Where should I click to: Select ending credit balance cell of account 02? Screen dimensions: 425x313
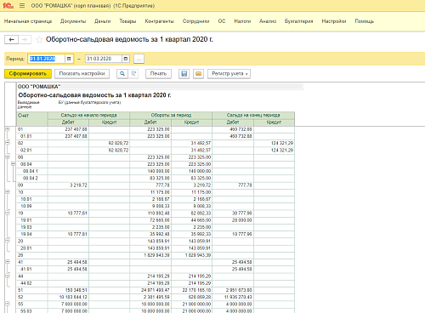(x=274, y=143)
